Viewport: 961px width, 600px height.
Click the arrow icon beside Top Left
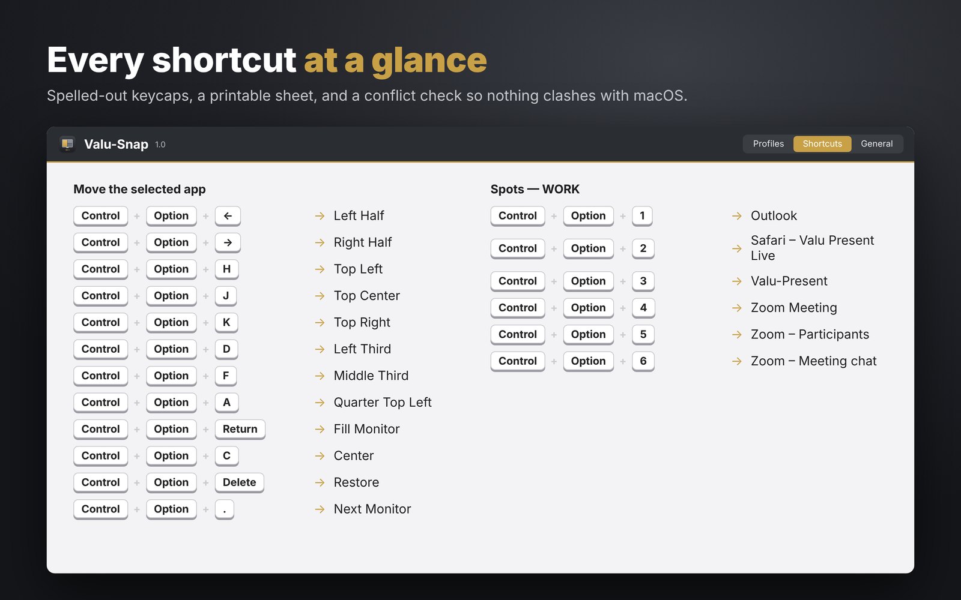(320, 269)
